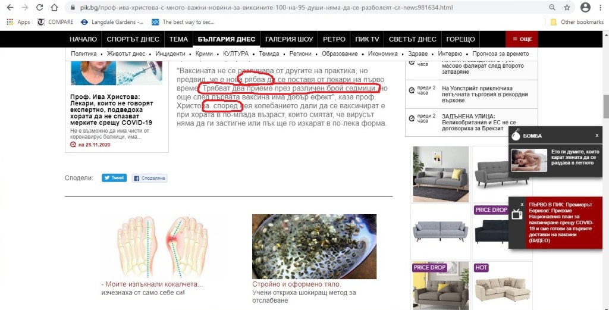Screen dimensions: 609x310
Task: Switch to the ПИК TV section
Action: (367, 39)
